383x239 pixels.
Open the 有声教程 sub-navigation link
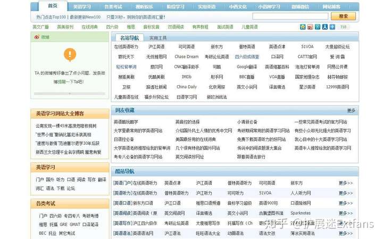tap(201, 27)
